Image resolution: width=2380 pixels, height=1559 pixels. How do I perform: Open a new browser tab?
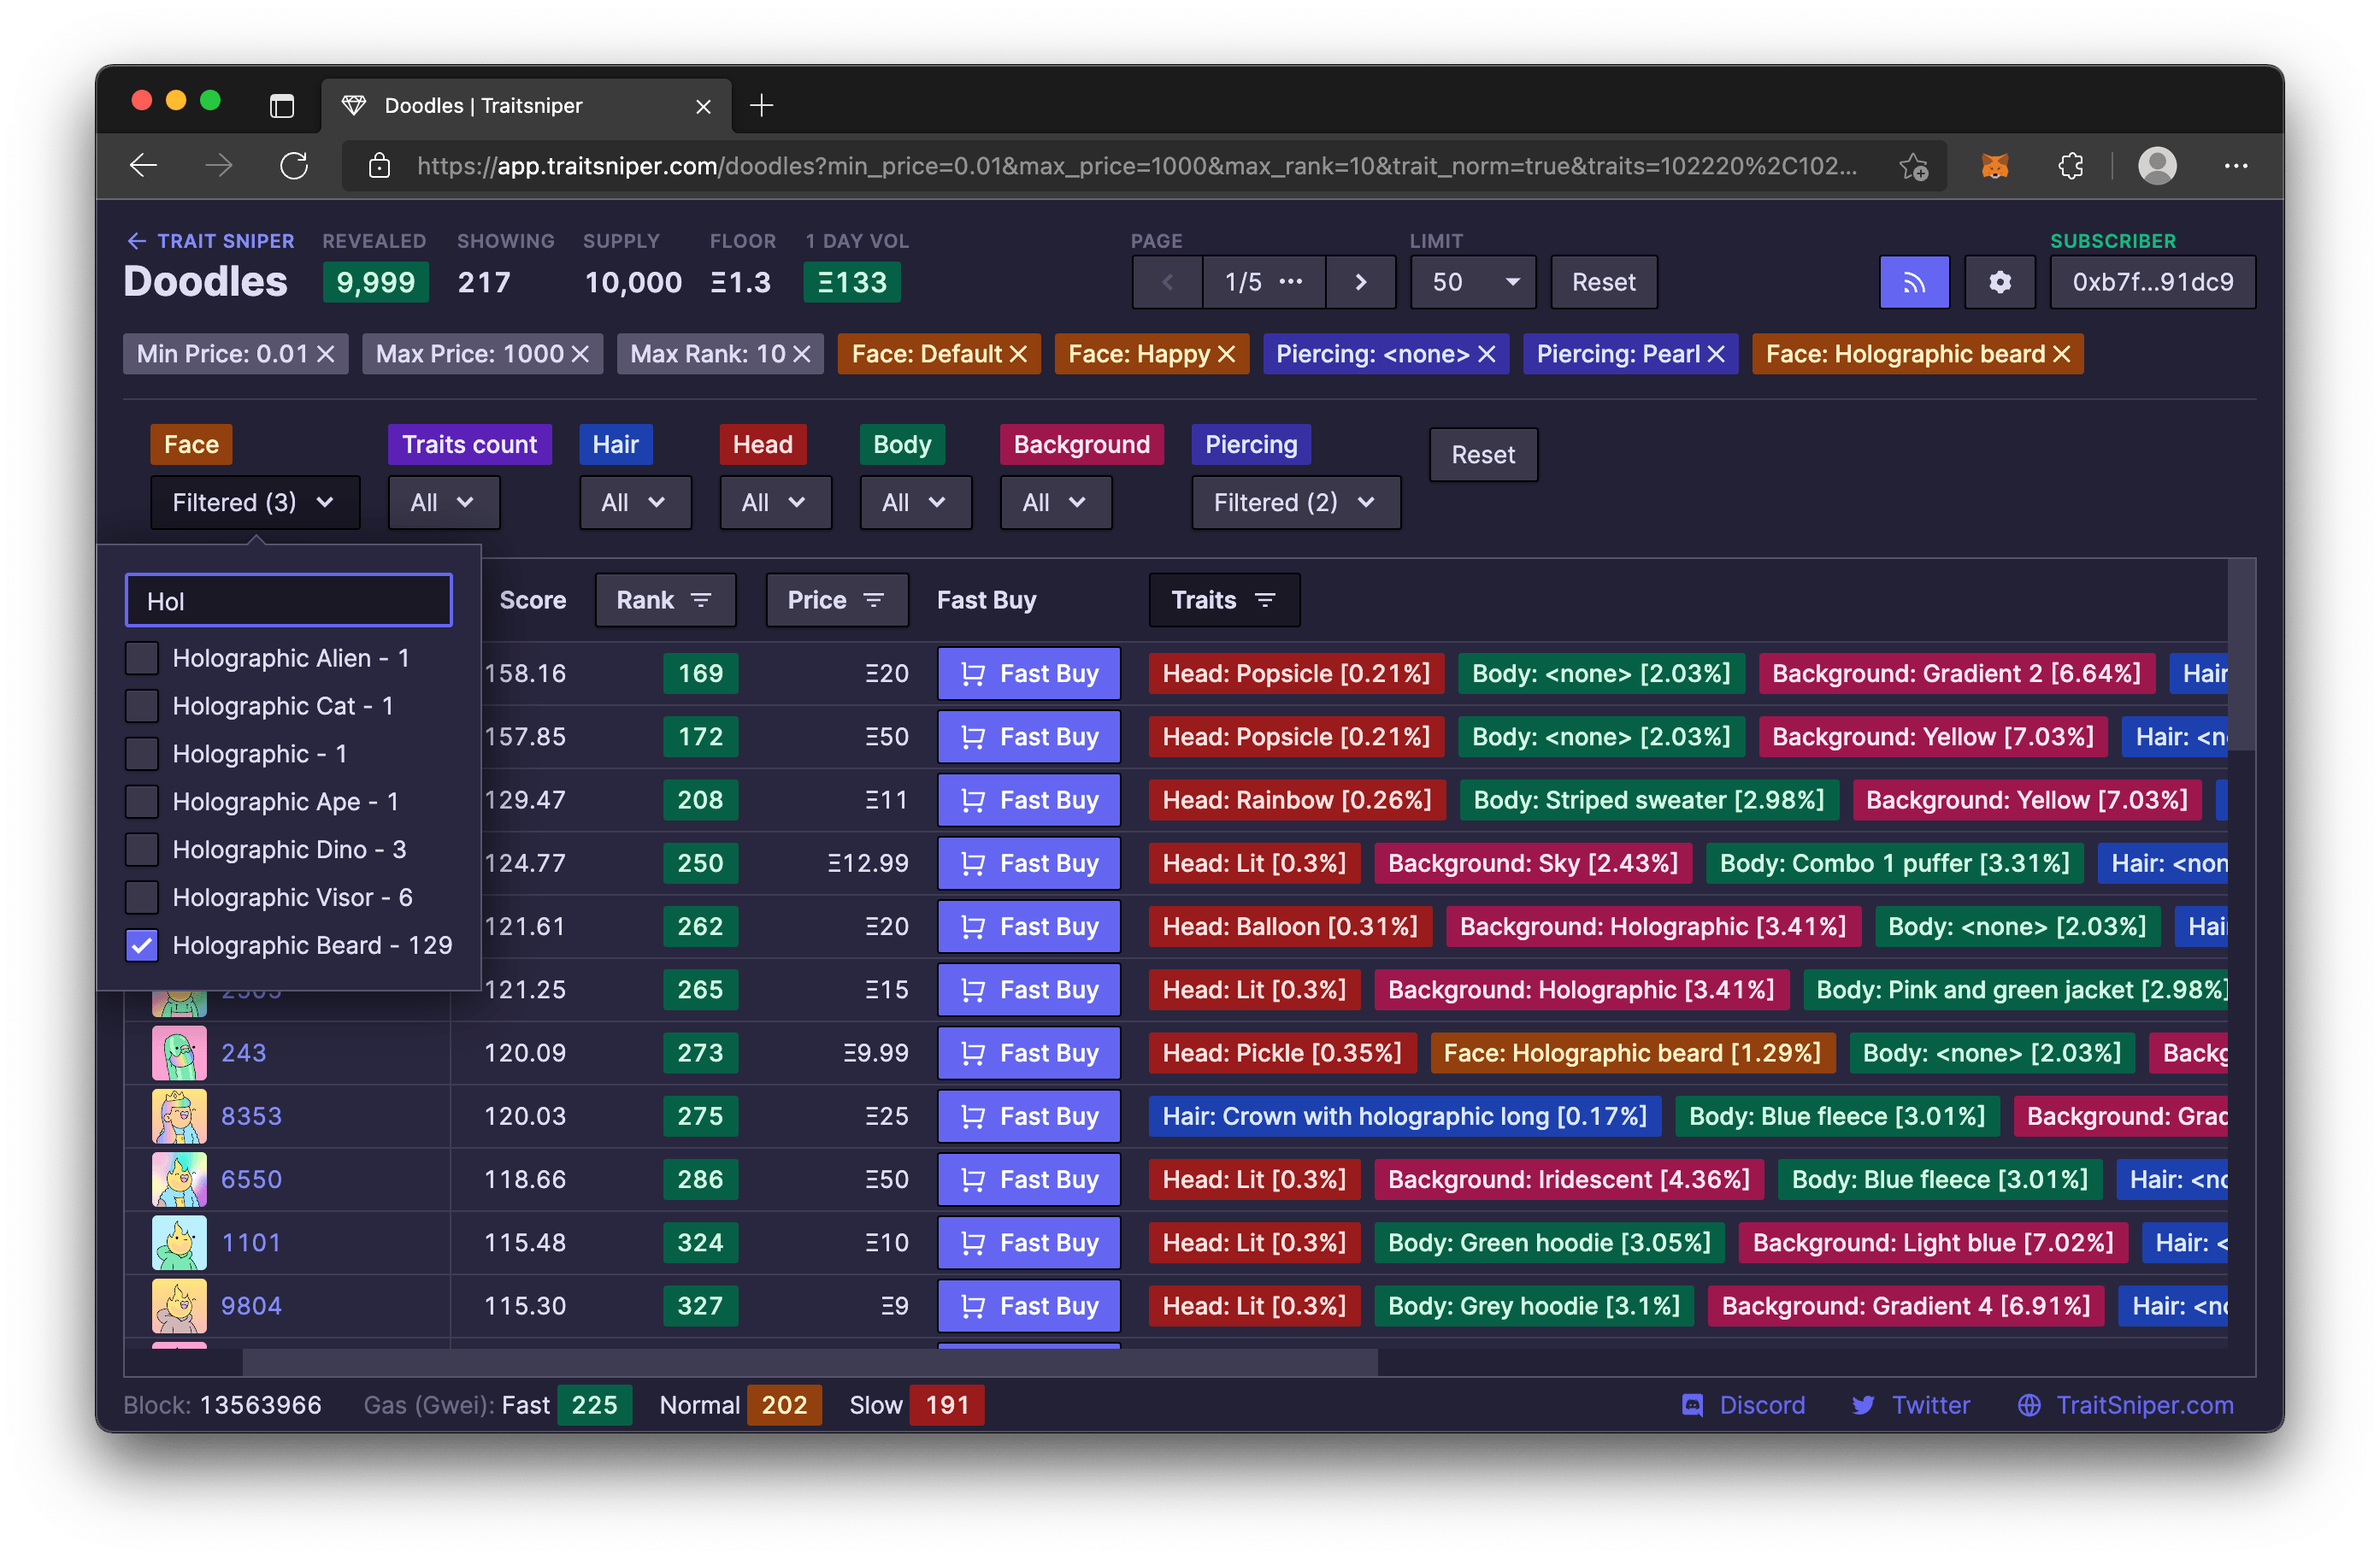tap(761, 105)
